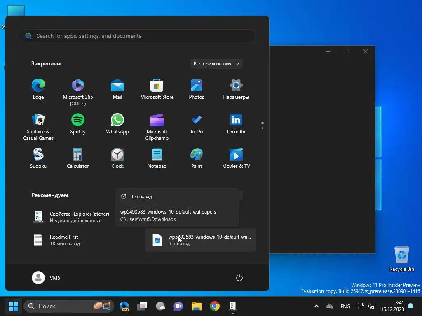Expand Все приложения all apps list
The height and width of the screenshot is (316, 422).
[216, 64]
